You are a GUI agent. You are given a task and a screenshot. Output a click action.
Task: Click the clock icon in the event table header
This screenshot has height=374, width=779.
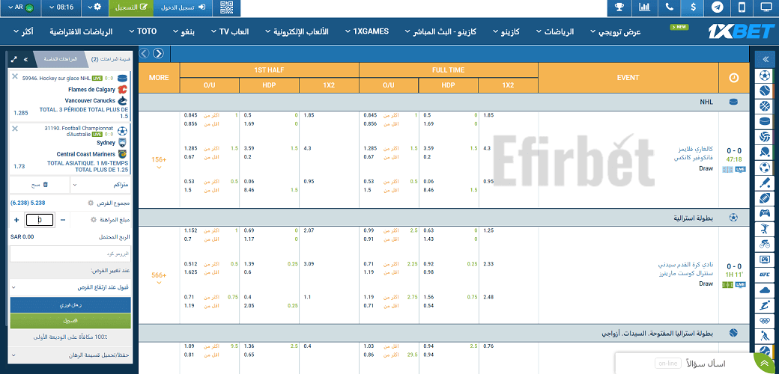pos(733,78)
